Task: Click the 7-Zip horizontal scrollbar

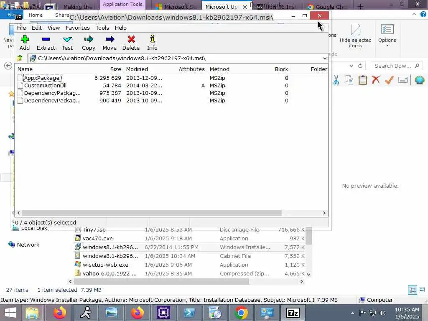Action: [x=152, y=213]
